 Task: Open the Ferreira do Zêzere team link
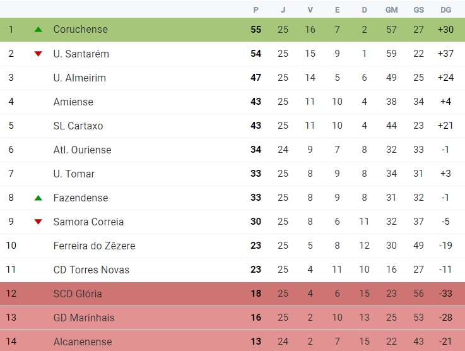click(94, 246)
